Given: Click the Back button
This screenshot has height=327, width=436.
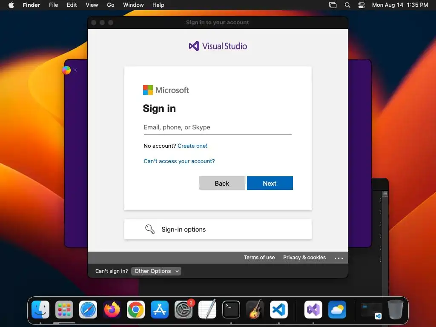Looking at the screenshot, I should [x=222, y=183].
